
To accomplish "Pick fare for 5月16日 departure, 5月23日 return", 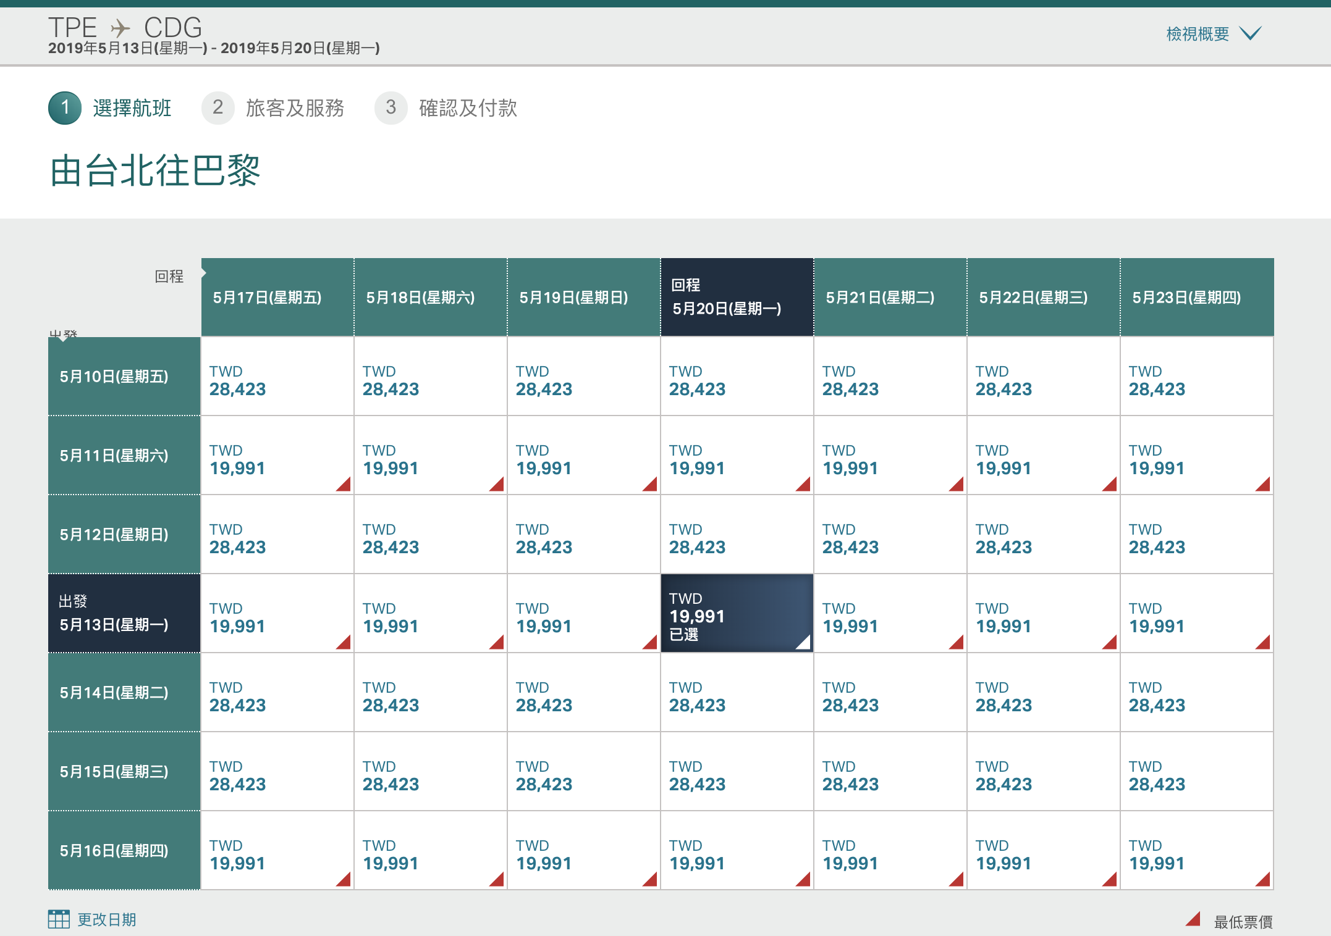I will pyautogui.click(x=1196, y=851).
